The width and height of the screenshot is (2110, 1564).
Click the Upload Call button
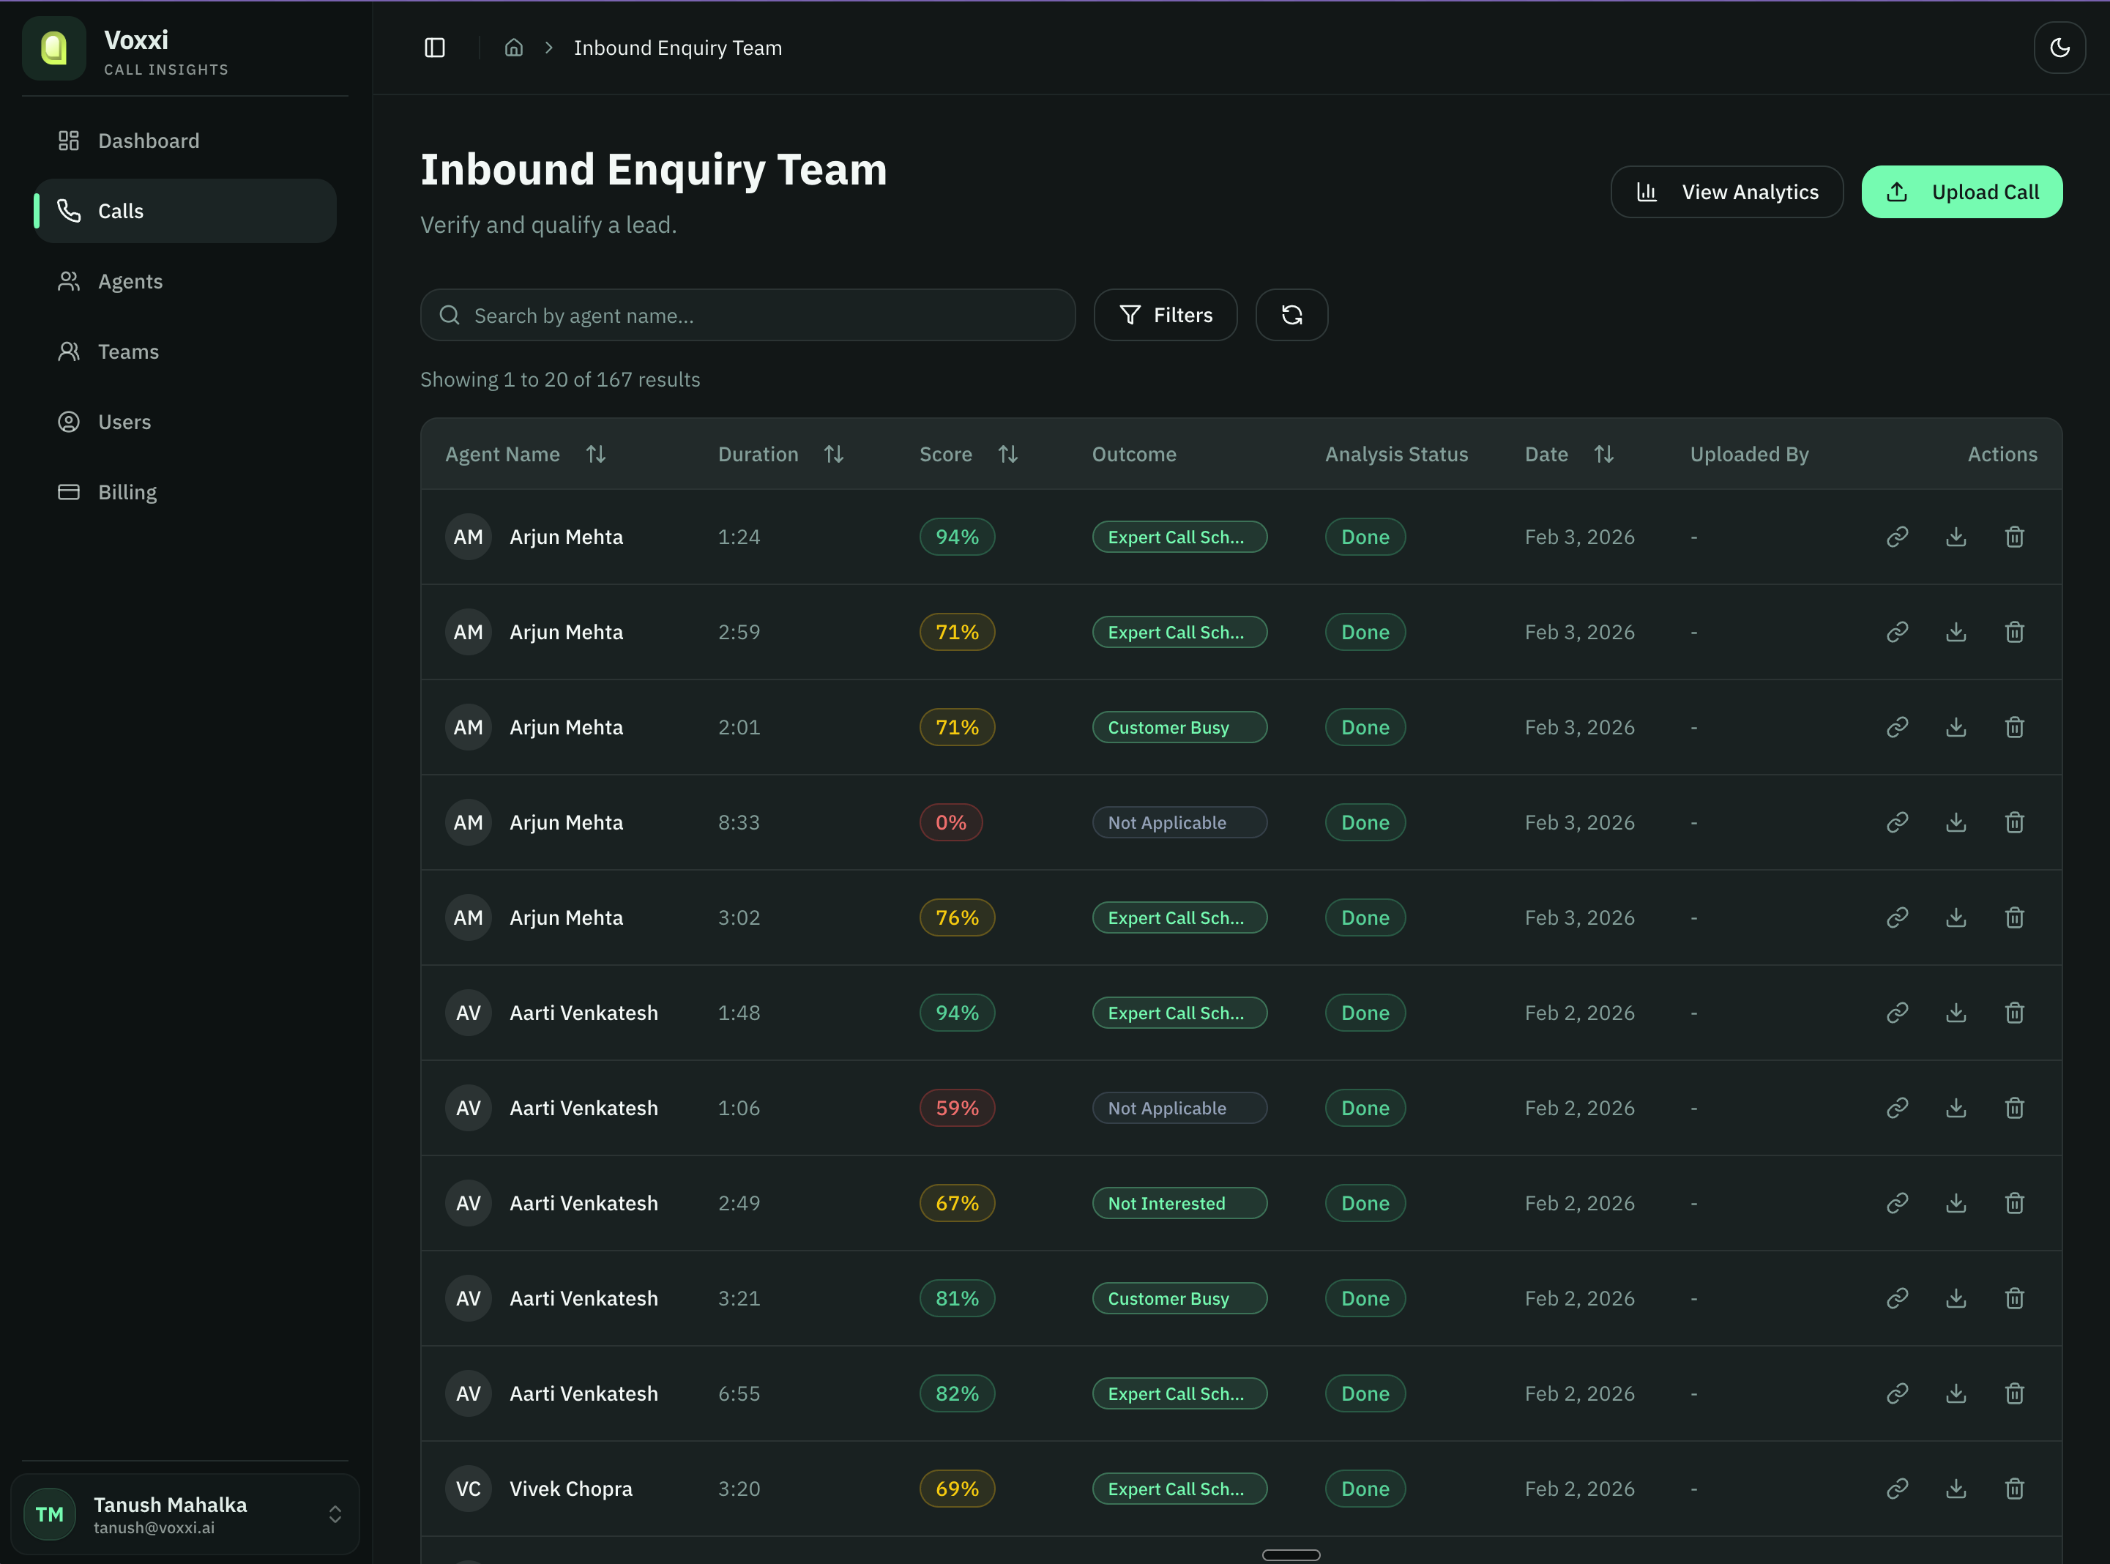(1961, 192)
